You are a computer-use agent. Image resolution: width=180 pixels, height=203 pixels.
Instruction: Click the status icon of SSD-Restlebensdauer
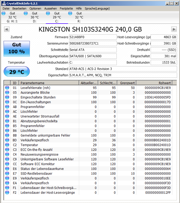pyautogui.click(x=7, y=173)
